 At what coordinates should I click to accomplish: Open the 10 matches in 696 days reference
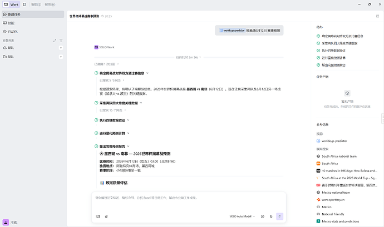click(x=347, y=171)
